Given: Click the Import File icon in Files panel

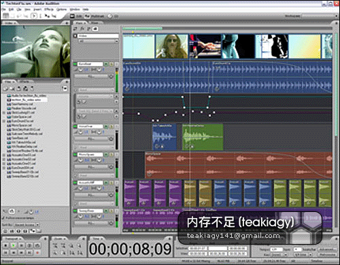Looking at the screenshot, I should click(5, 88).
